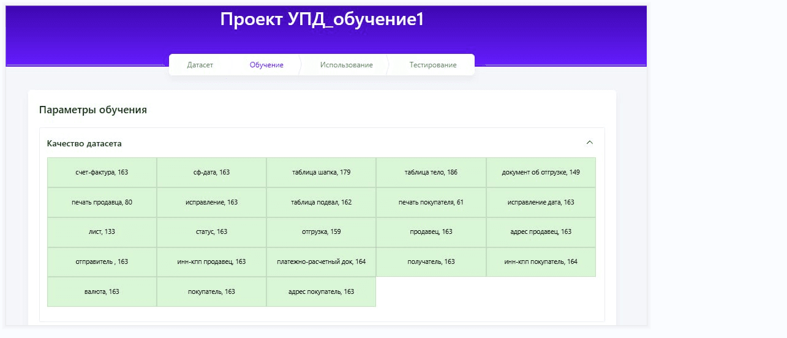The image size is (787, 338).
Task: Select the отгрузка, 159 tile
Action: (321, 232)
